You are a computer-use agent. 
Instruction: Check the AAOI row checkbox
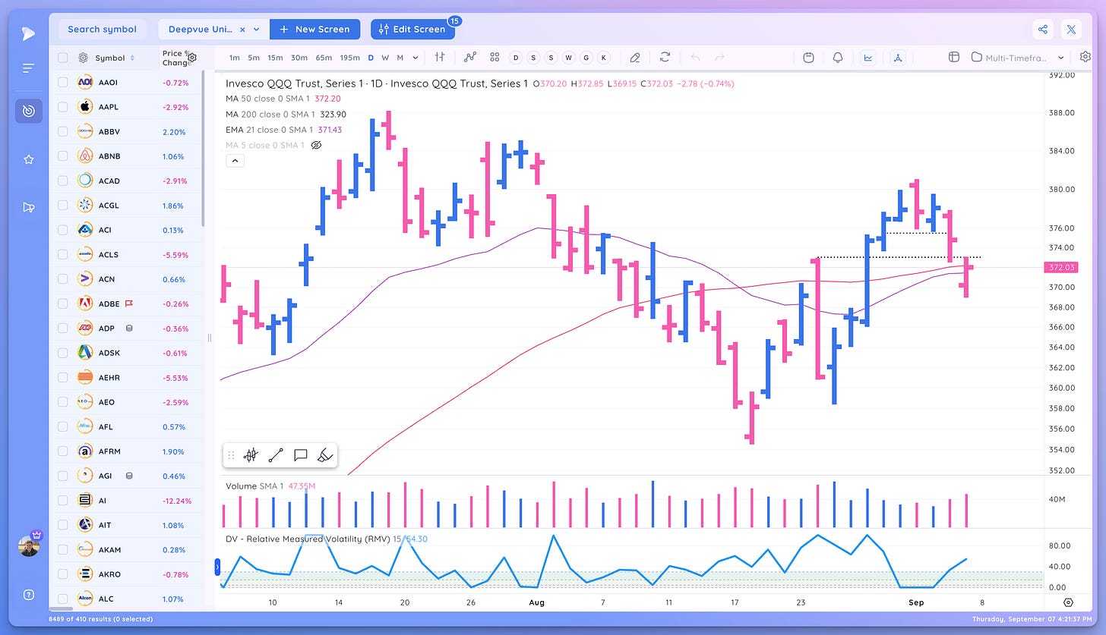(x=62, y=82)
